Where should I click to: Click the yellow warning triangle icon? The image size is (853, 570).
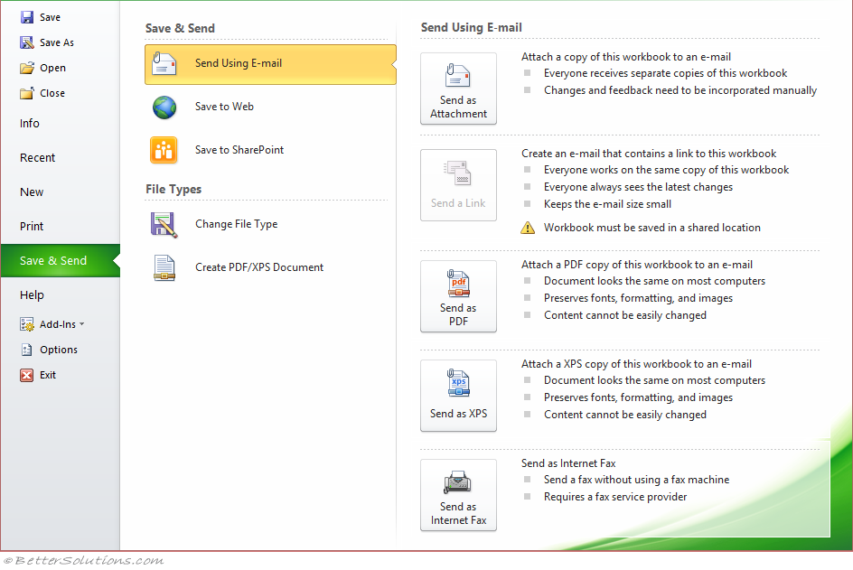[528, 228]
